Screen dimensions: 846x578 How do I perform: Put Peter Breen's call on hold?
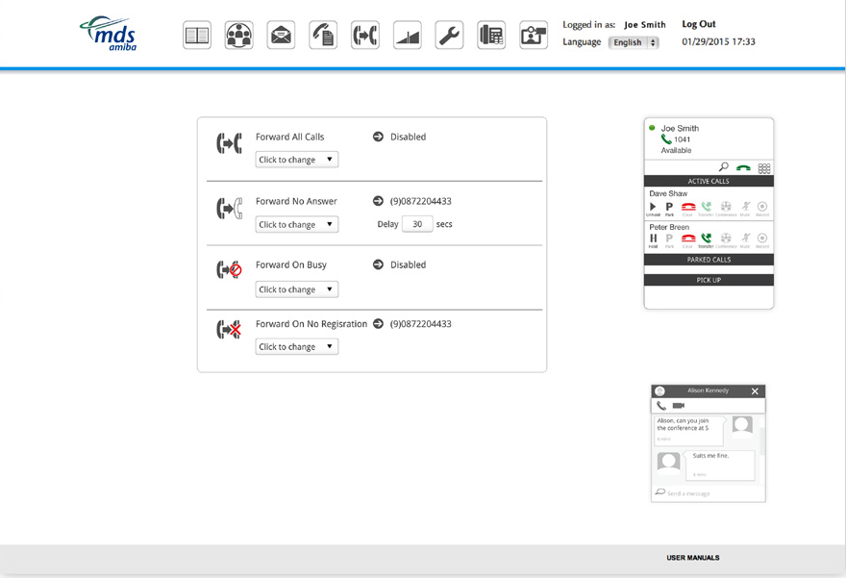653,239
